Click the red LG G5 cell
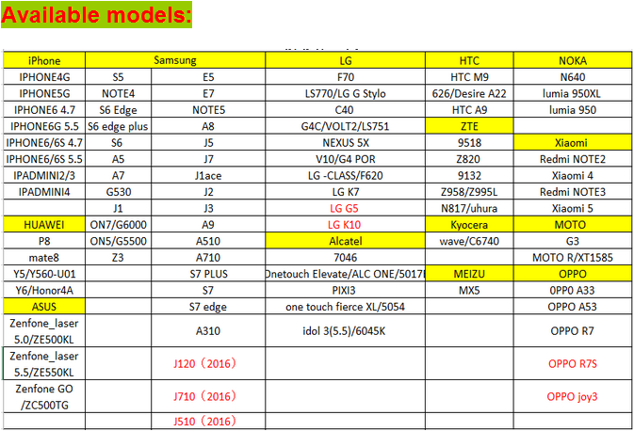The image size is (634, 431). [x=346, y=208]
